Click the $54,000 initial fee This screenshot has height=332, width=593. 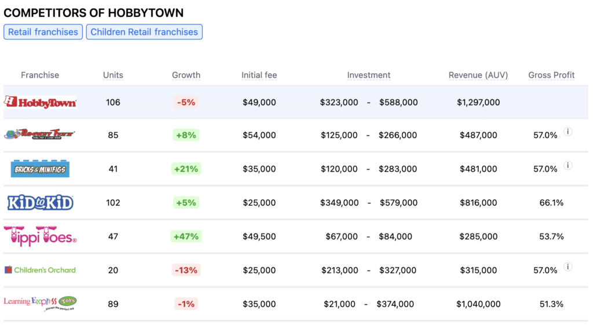click(x=259, y=135)
